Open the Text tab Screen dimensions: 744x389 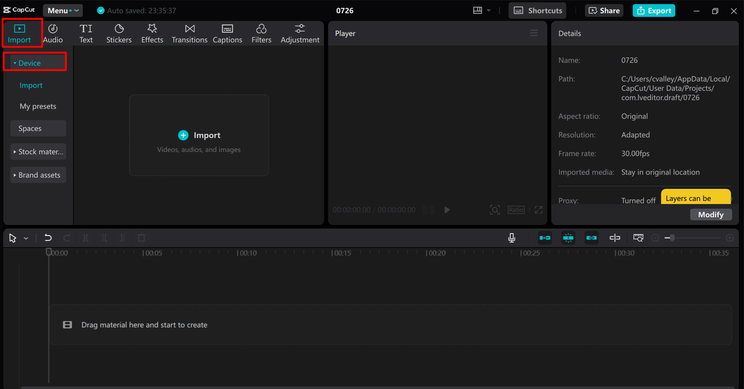coord(86,34)
